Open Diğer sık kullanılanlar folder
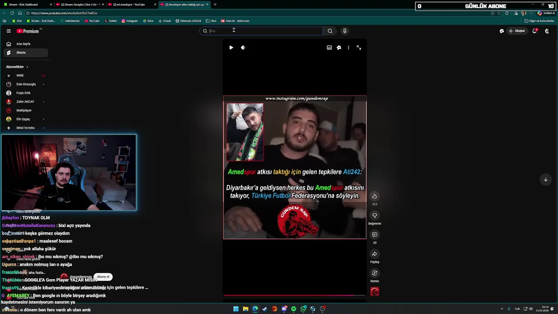558x314 pixels. coord(539,21)
